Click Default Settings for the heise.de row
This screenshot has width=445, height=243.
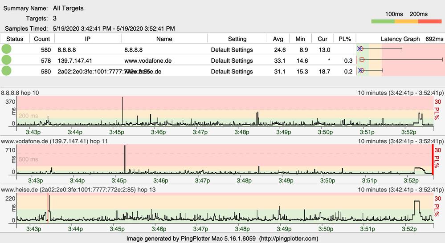pyautogui.click(x=232, y=72)
